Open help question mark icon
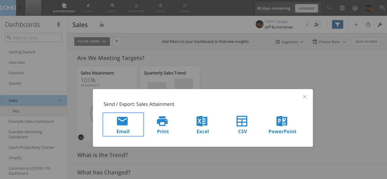 (x=355, y=8)
